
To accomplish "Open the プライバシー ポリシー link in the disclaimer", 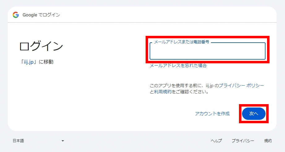I will (241, 86).
